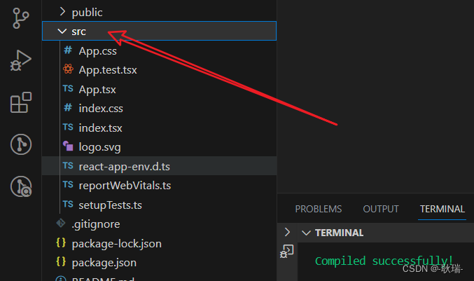Open App.test.tsx file
The height and width of the screenshot is (281, 474).
(108, 70)
